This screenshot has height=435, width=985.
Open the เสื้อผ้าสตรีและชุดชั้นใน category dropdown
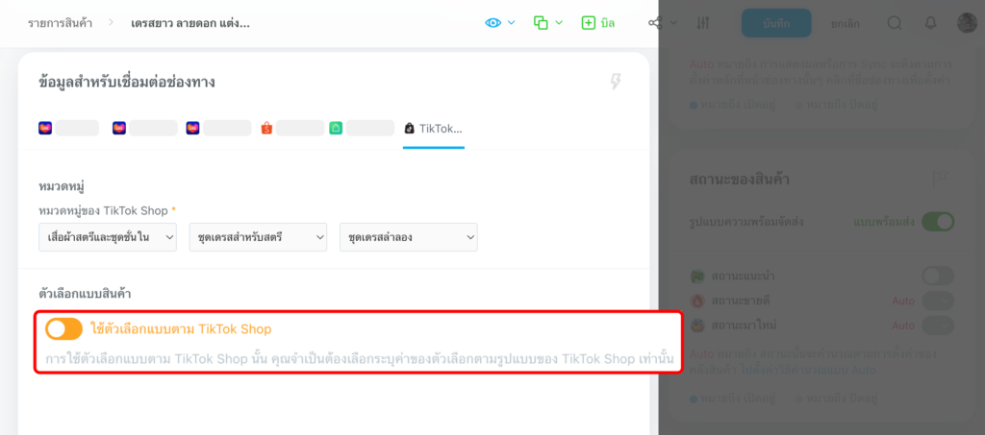[107, 236]
